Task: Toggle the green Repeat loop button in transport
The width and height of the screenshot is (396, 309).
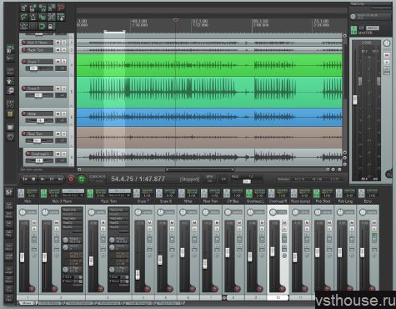Action: point(82,180)
